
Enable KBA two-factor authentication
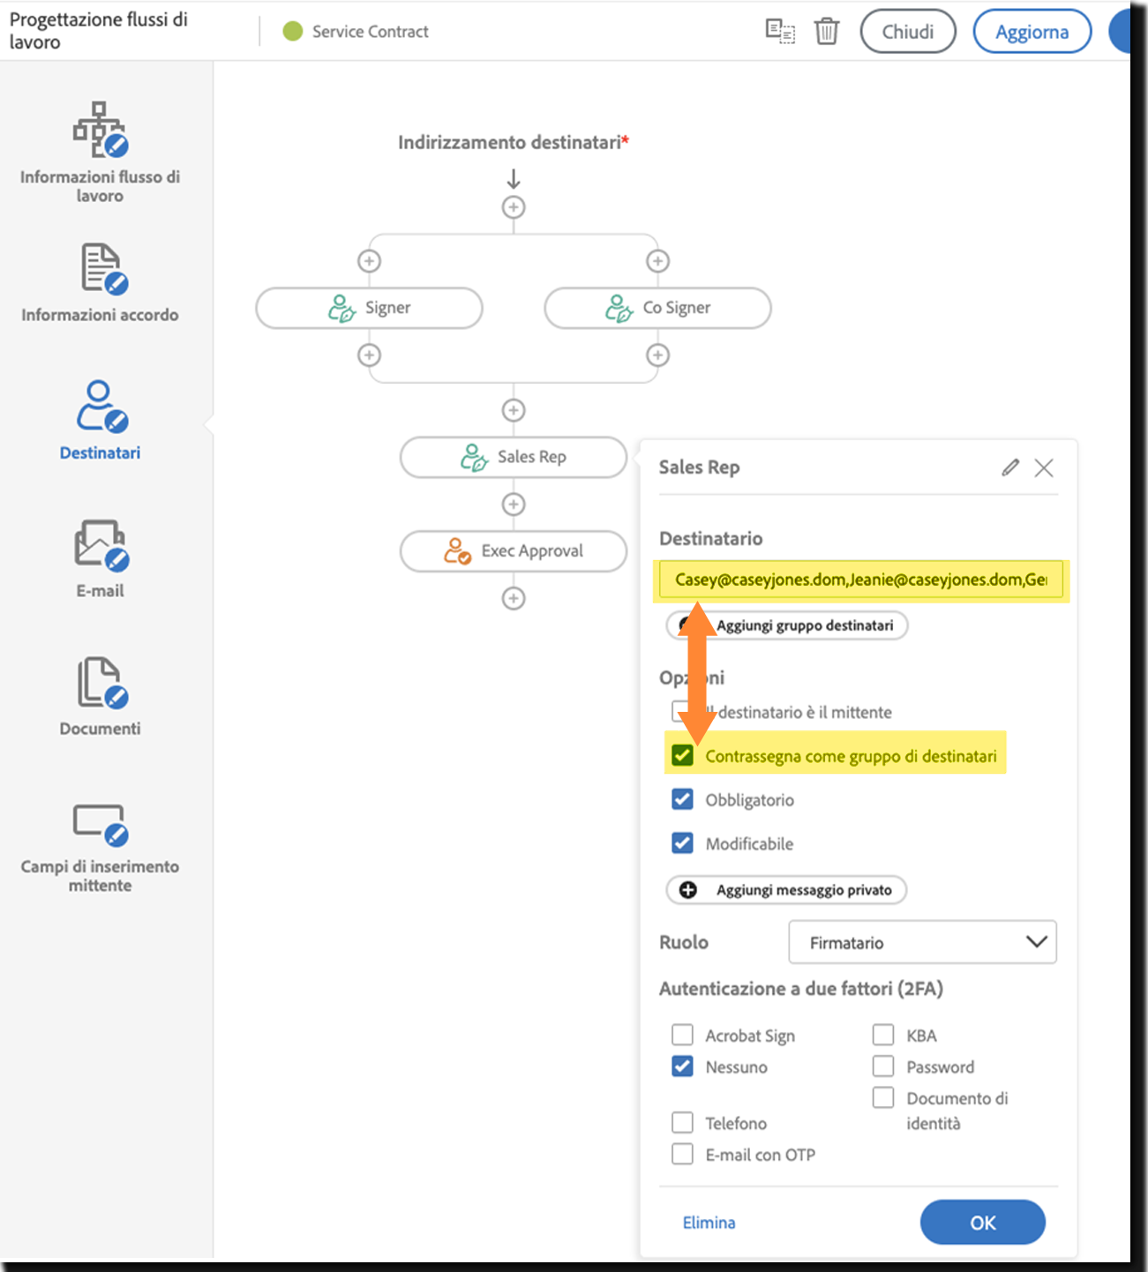point(883,1035)
